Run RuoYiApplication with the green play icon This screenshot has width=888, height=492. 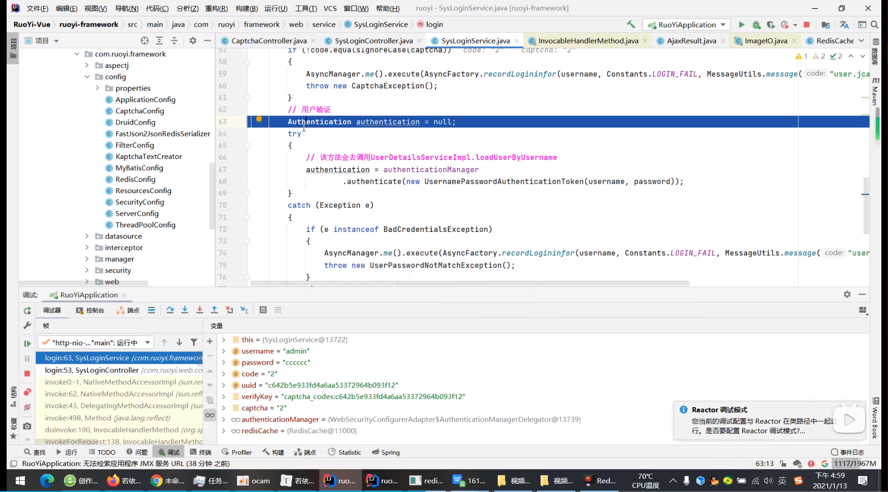click(x=741, y=25)
